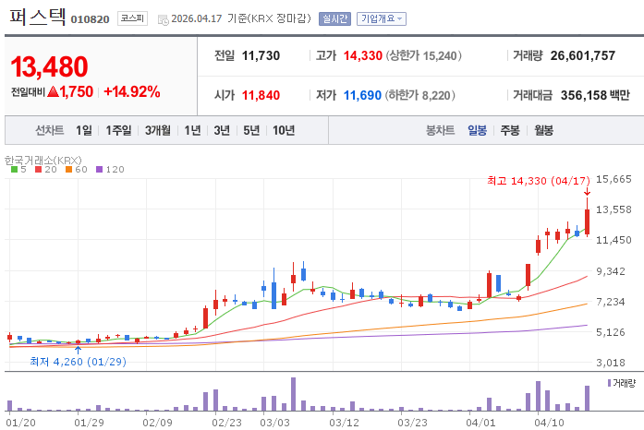644x430 pixels.
Task: Click the 고가 value 14,330
Action: (x=363, y=55)
